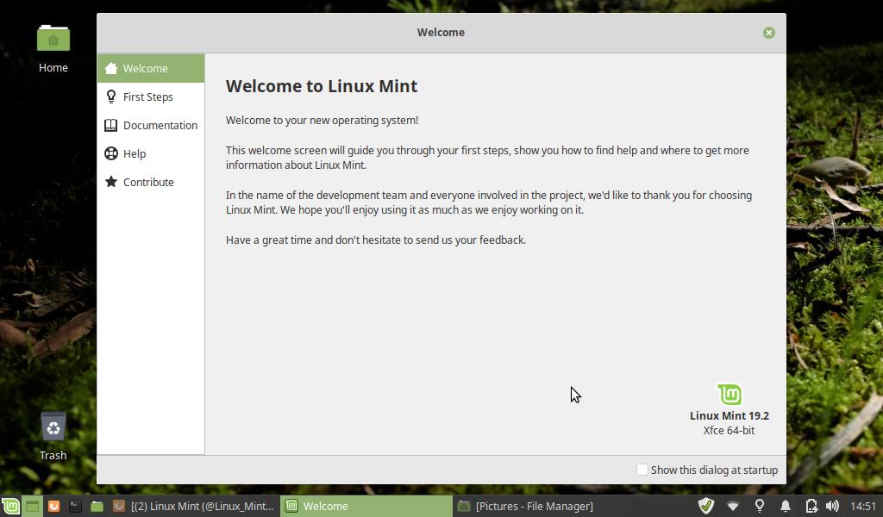Launch Firefox from the panel

point(53,506)
